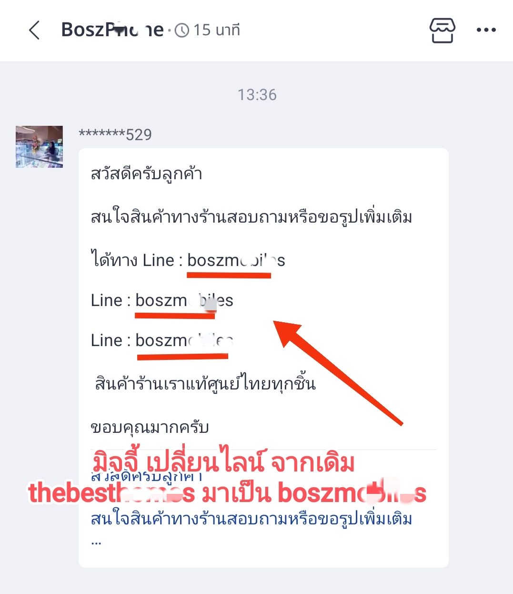Viewport: 513px width, 594px height.
Task: Tap the third Line : boszm ID
Action: point(162,340)
